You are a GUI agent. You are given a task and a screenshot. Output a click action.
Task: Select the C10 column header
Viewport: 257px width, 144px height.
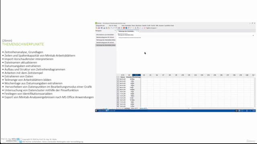(183, 75)
